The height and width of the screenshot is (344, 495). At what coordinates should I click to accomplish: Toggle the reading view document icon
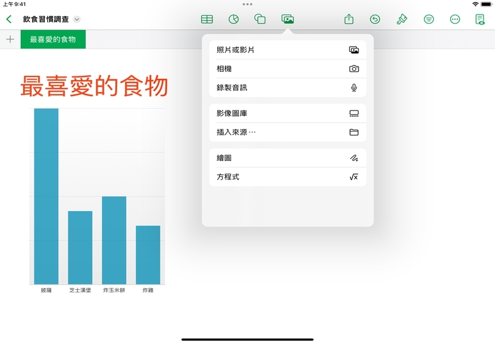pyautogui.click(x=480, y=19)
